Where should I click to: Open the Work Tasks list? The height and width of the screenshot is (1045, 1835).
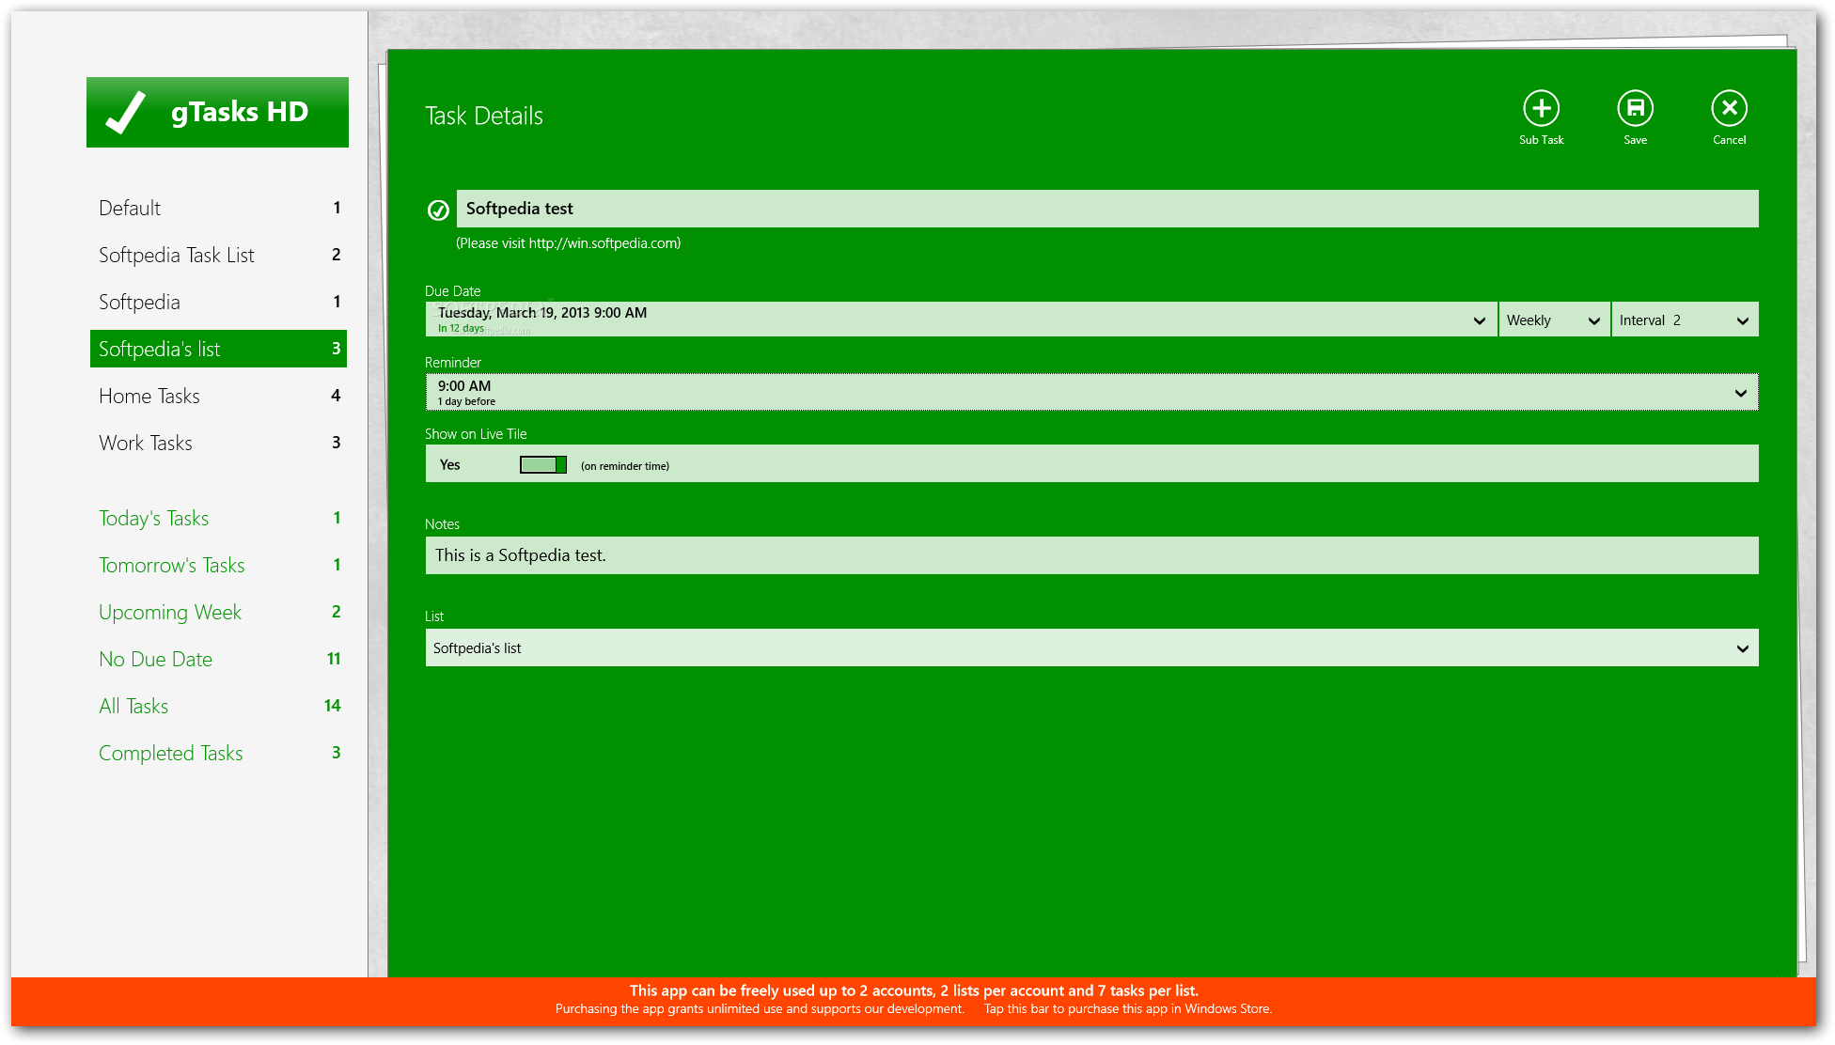(x=218, y=443)
